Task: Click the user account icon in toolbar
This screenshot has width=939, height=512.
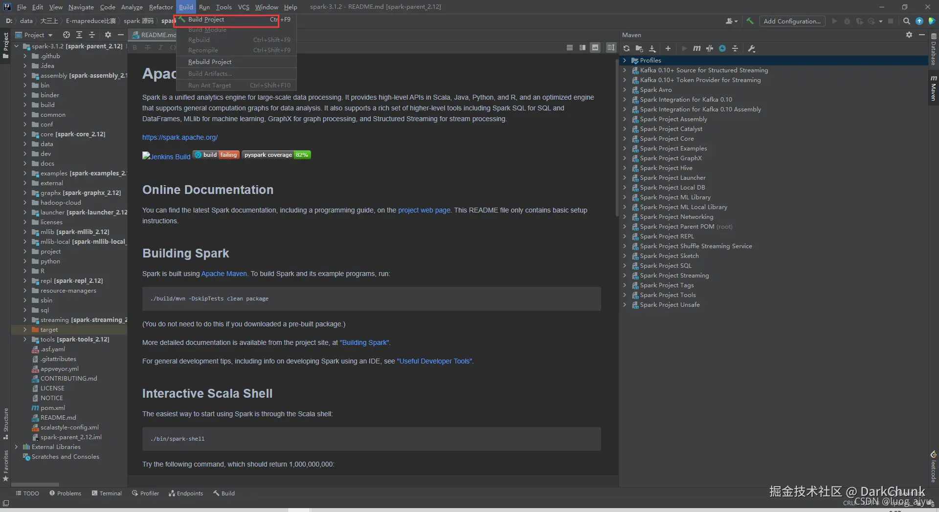Action: click(x=731, y=21)
